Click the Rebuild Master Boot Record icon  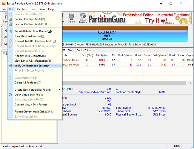[x=10, y=31]
